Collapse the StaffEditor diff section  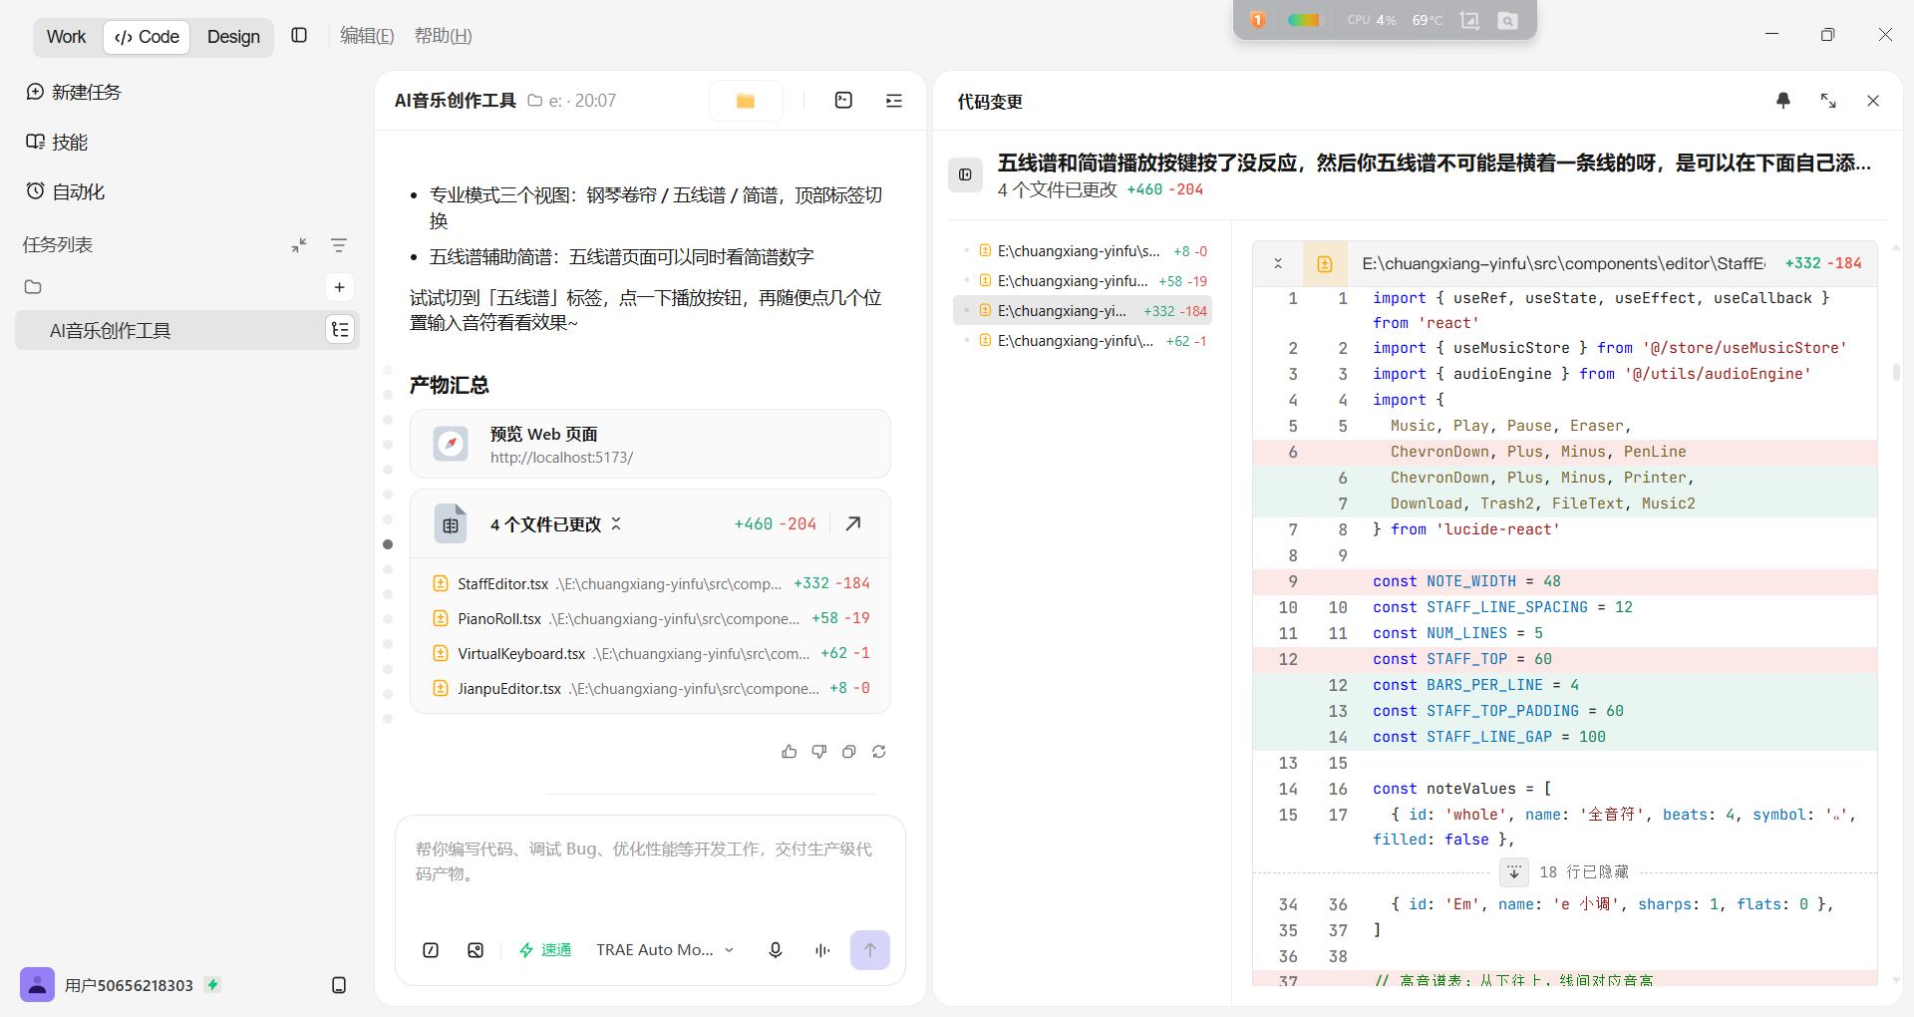coord(1278,263)
